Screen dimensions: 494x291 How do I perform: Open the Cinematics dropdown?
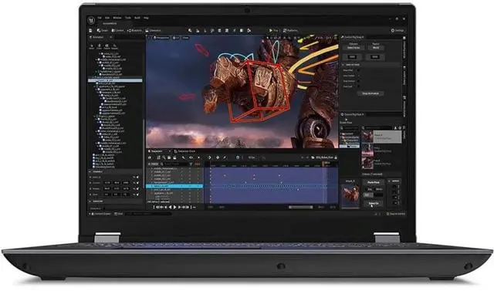point(154,31)
